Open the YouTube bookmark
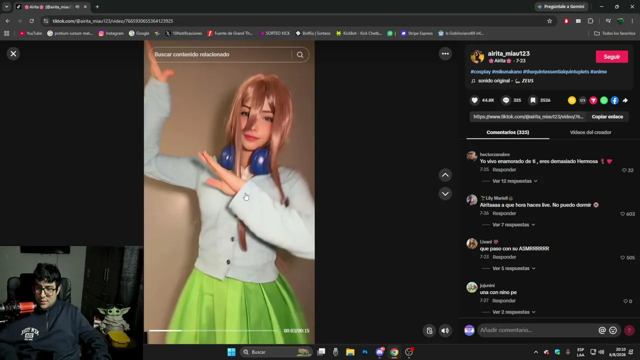This screenshot has width=640, height=360. tap(30, 33)
